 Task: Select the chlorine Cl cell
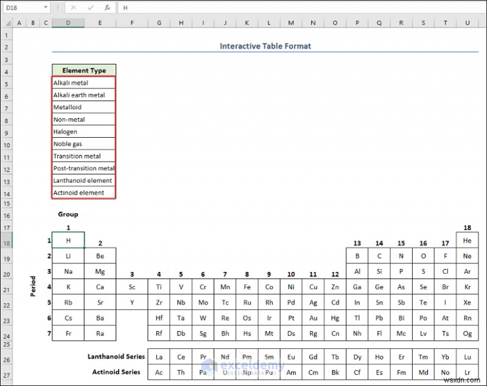(446, 271)
